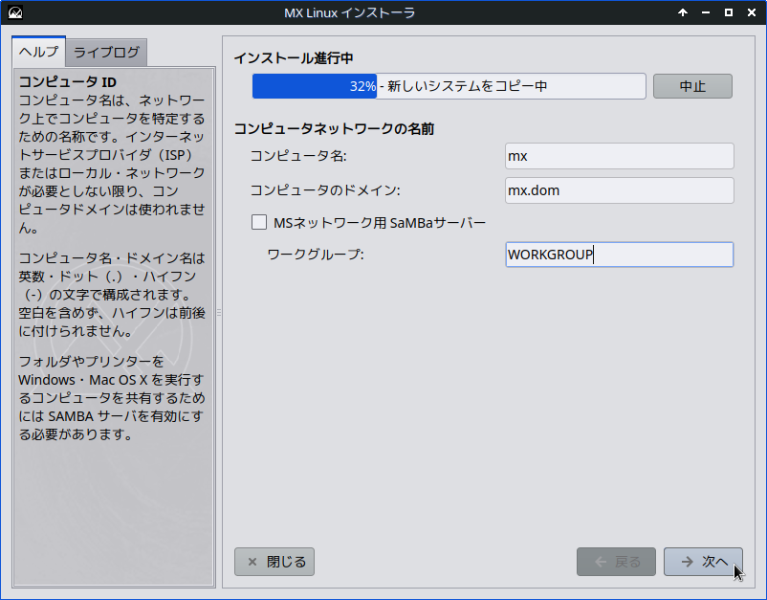Viewport: 767px width, 600px height.
Task: Click the コンピュータ ID help heading
Action: (x=68, y=81)
